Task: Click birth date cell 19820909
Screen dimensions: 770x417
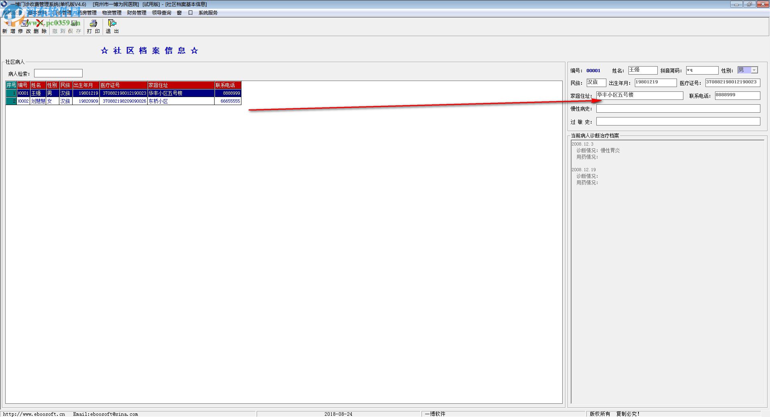Action: pos(86,101)
